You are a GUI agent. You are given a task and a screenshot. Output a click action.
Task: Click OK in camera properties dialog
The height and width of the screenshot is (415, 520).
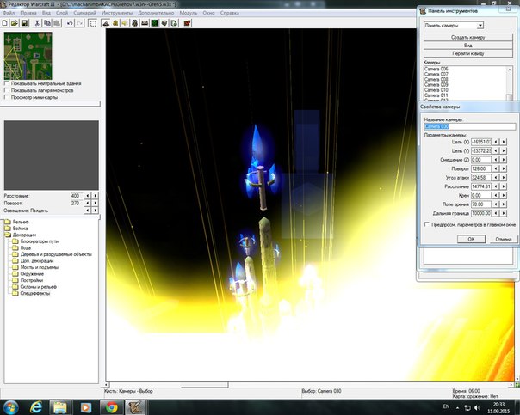coord(471,238)
